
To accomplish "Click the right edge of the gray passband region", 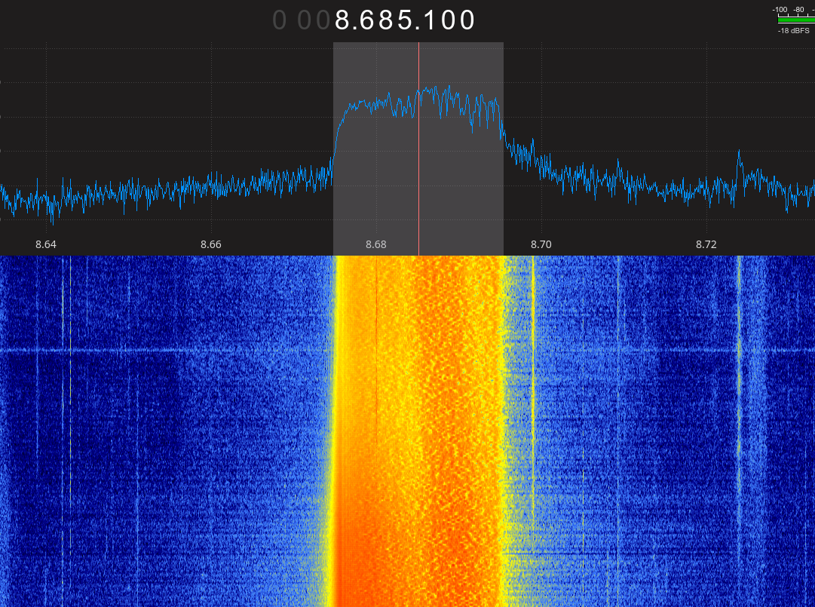I will (503, 151).
